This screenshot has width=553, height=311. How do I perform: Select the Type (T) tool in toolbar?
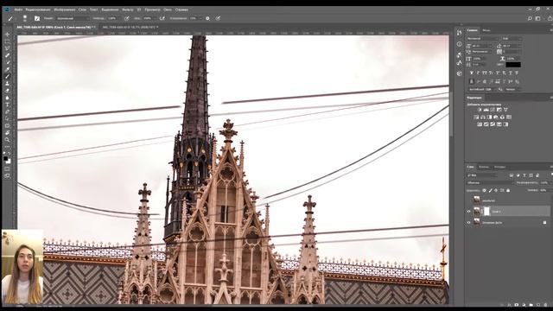pos(7,105)
